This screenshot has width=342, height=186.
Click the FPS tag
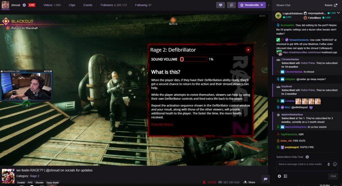pyautogui.click(x=30, y=183)
